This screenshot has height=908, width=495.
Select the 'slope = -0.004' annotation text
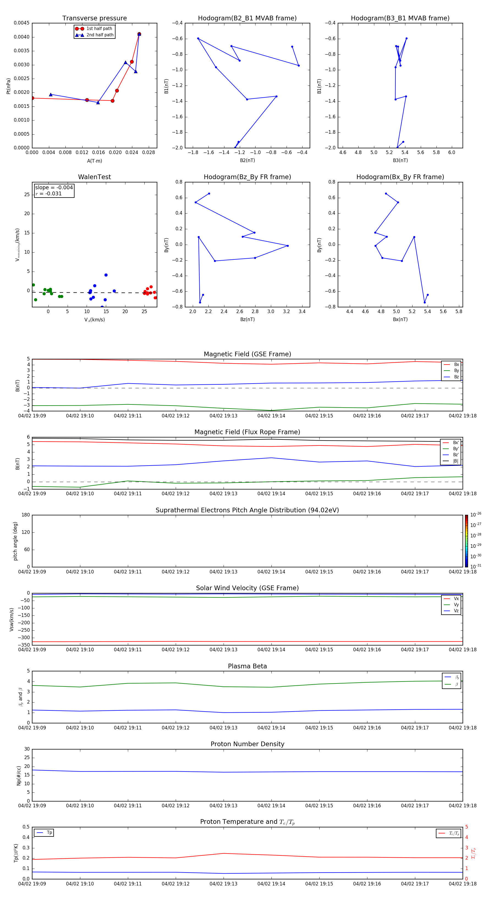[x=54, y=188]
